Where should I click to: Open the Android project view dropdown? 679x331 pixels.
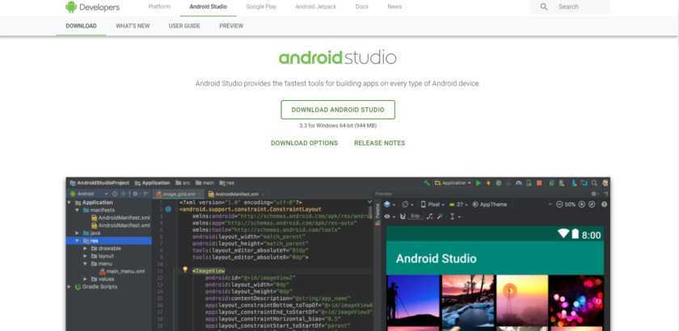point(87,194)
